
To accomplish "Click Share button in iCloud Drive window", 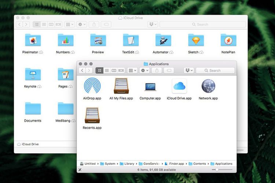I will (94, 25).
